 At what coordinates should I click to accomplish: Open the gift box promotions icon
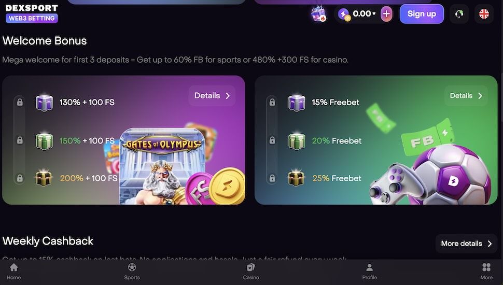[318, 14]
